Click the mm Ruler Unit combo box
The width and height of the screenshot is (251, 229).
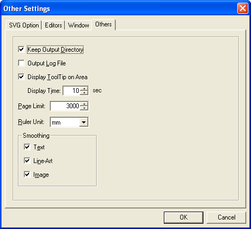(x=69, y=122)
